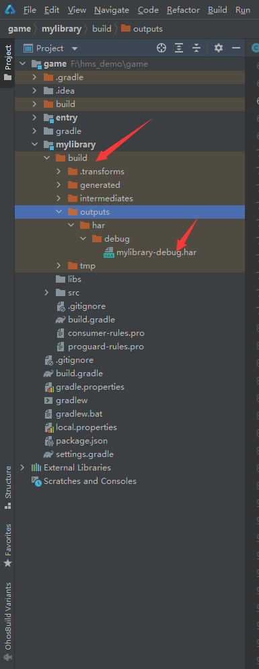259x669 pixels.
Task: Open the File menu
Action: tap(30, 10)
